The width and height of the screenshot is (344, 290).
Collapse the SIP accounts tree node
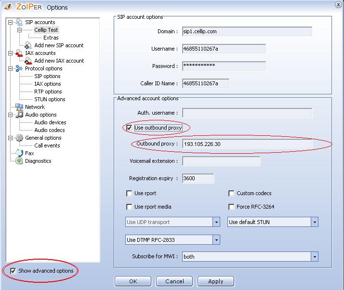10,22
